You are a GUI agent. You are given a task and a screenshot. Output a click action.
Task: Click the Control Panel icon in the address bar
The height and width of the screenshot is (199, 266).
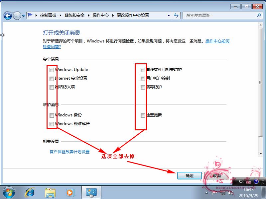[x=30, y=15]
